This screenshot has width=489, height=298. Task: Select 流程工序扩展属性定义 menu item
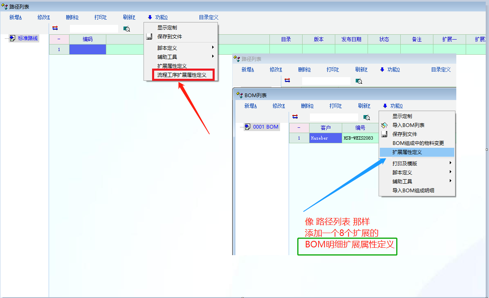[182, 75]
